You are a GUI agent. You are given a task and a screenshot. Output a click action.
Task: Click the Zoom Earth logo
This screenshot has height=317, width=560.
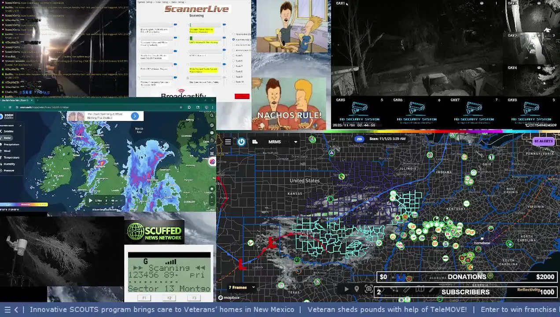[x=7, y=117]
